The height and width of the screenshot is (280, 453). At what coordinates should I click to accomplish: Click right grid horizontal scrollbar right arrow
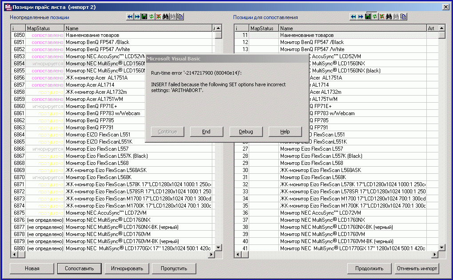click(435, 255)
